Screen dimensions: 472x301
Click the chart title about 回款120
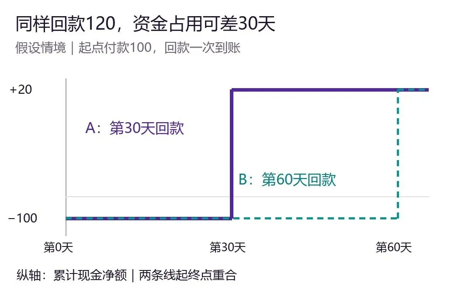pos(146,24)
